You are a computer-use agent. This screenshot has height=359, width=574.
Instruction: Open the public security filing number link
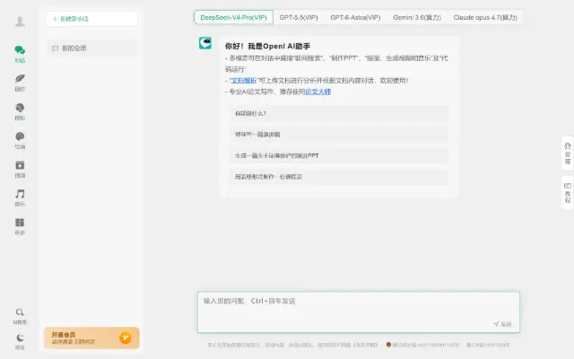tap(426, 345)
